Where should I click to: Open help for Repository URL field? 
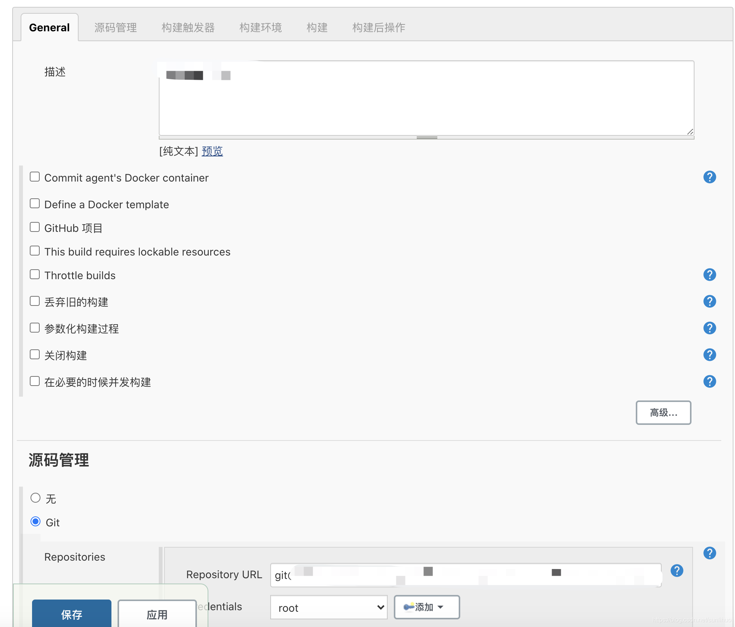point(677,571)
